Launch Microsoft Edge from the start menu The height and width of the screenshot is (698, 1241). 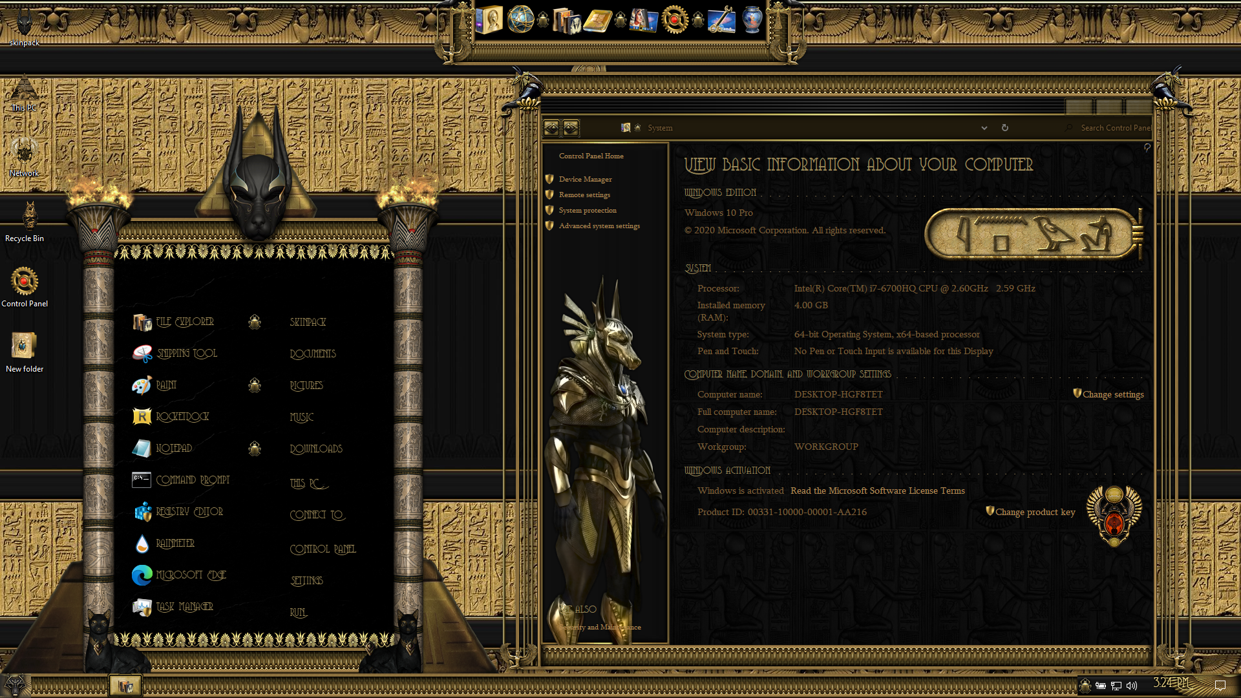coord(191,575)
